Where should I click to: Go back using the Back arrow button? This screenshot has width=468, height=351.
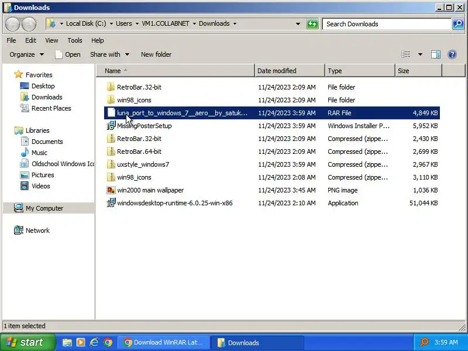click(x=12, y=24)
